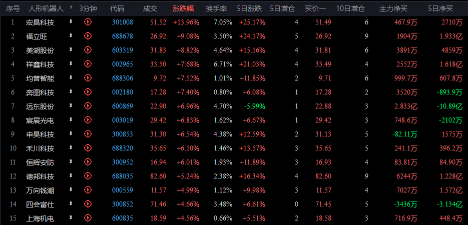The image size is (468, 225).
Task: Select the 上海机电 stock name
Action: pos(41,218)
